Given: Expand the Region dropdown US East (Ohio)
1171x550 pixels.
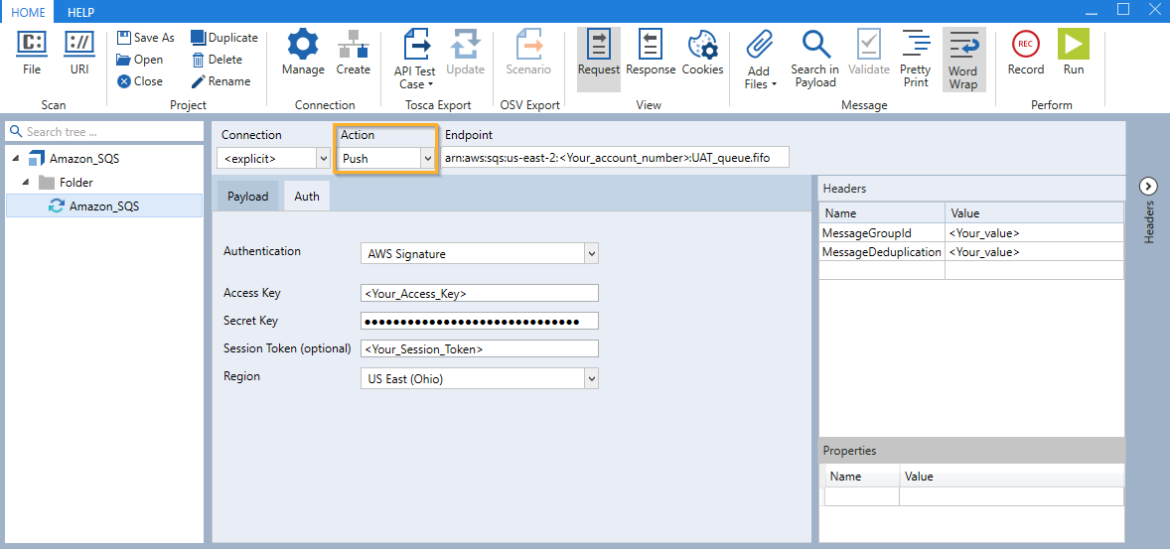Looking at the screenshot, I should tap(482, 378).
